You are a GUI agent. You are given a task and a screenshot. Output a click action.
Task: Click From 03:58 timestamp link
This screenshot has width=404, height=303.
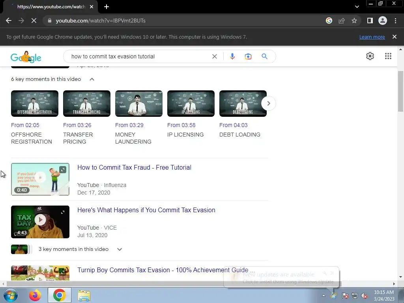point(181,125)
